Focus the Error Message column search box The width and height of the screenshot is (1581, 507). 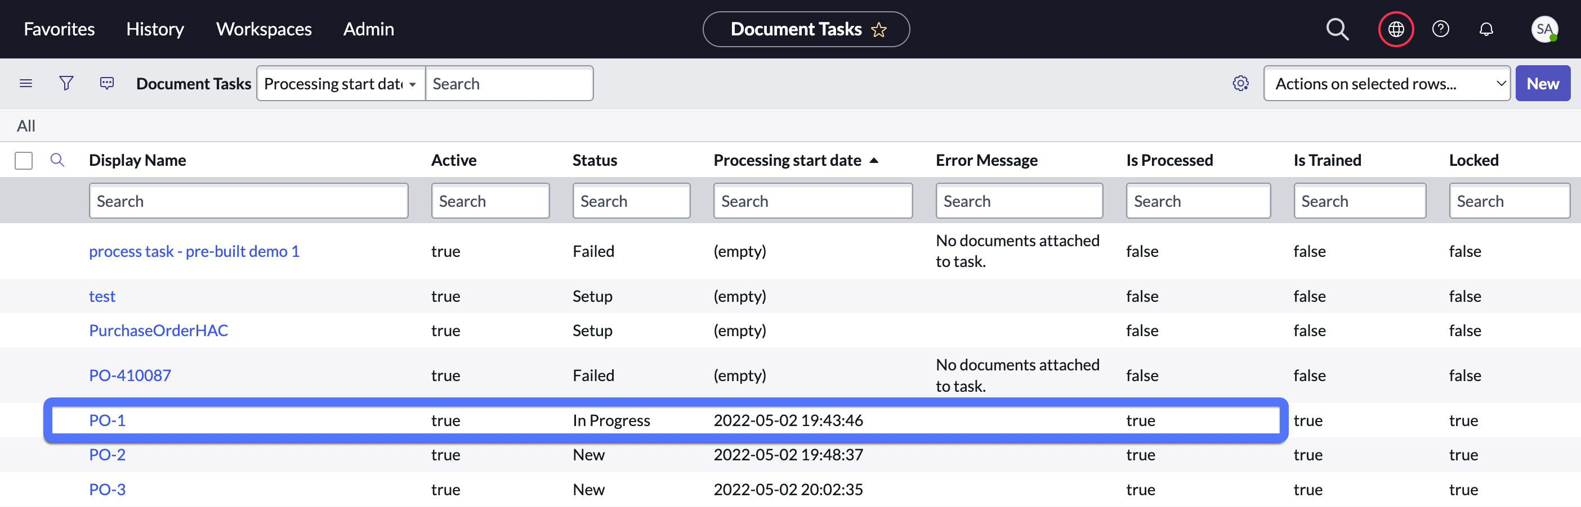(x=1019, y=201)
